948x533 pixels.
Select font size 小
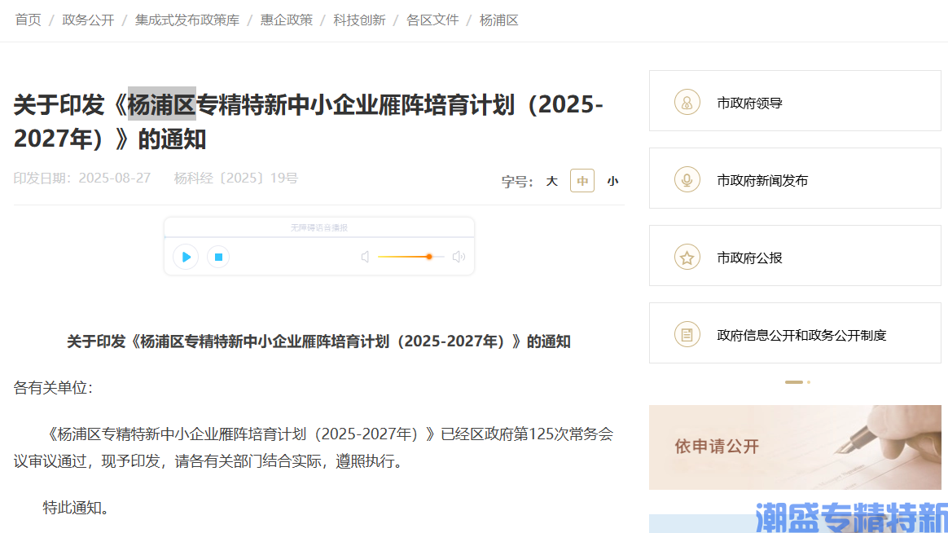tap(612, 181)
